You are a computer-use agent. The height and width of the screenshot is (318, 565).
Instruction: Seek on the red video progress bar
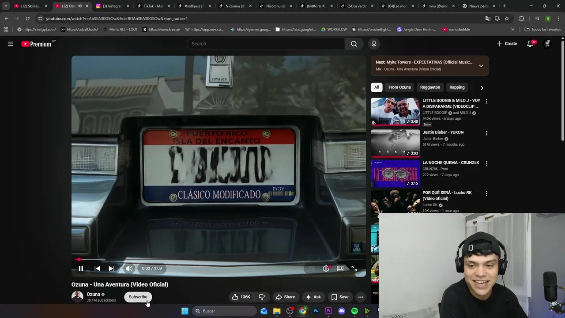(218, 260)
